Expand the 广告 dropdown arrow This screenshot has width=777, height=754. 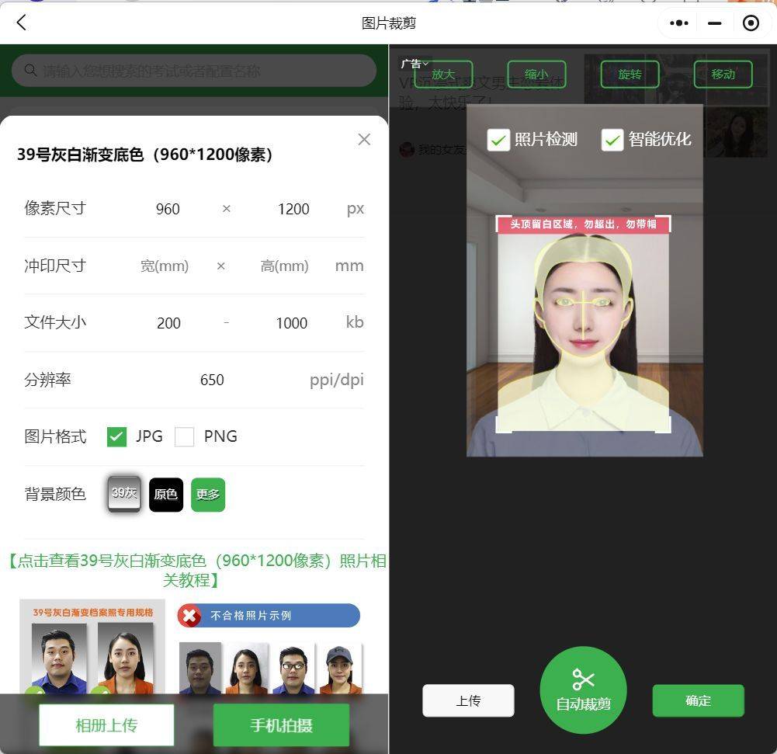tap(426, 64)
